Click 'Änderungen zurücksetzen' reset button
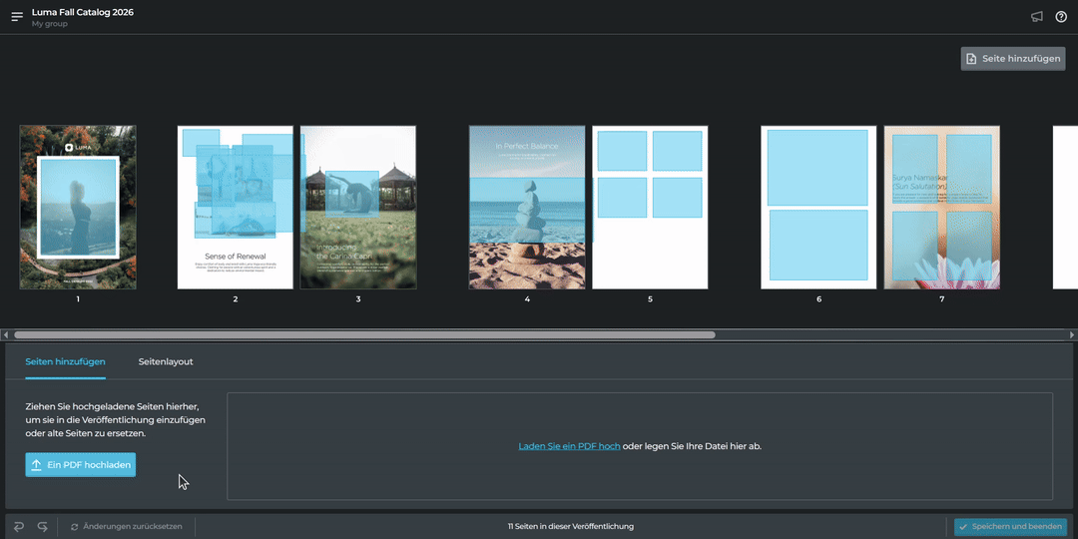The image size is (1078, 539). pos(126,526)
